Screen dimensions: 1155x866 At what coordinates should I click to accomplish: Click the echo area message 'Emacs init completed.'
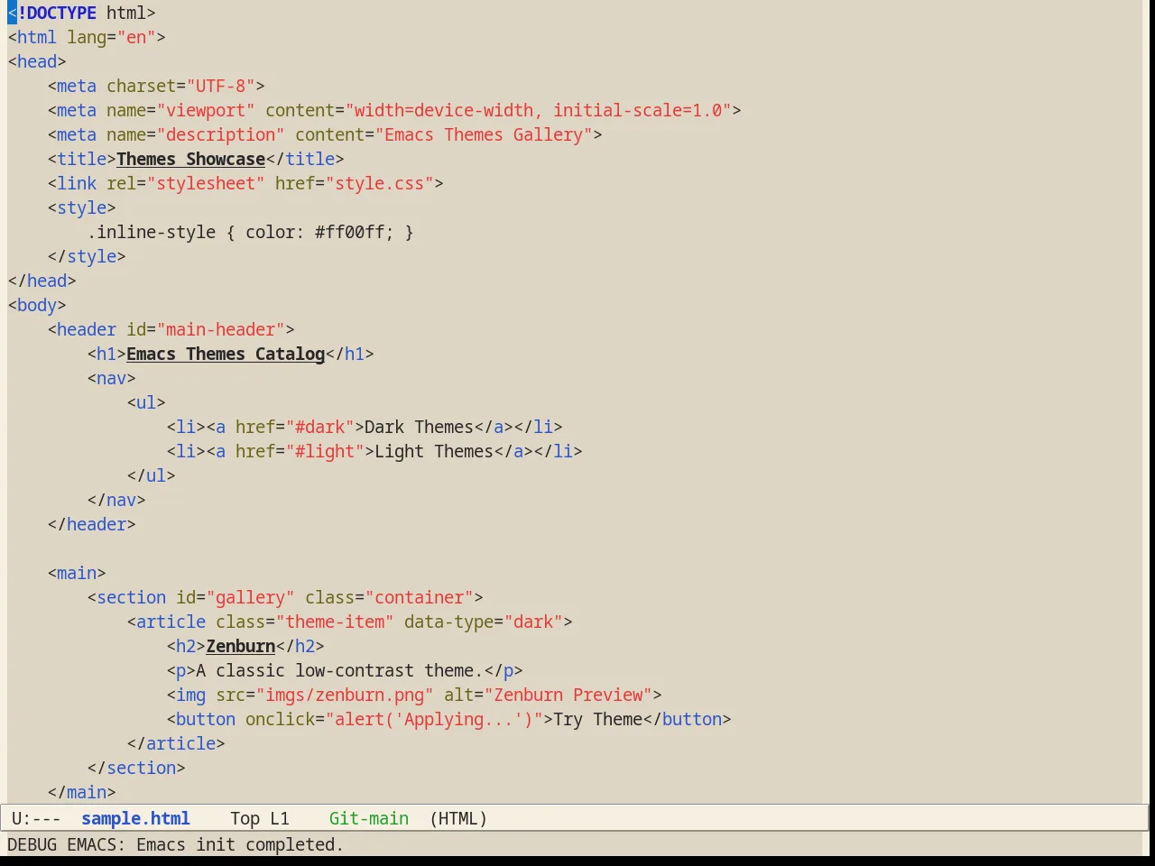pos(240,844)
